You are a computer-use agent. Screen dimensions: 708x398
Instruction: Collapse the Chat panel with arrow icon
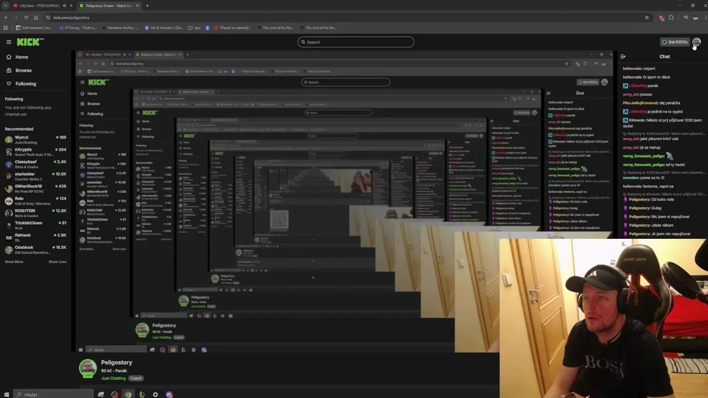(x=623, y=56)
